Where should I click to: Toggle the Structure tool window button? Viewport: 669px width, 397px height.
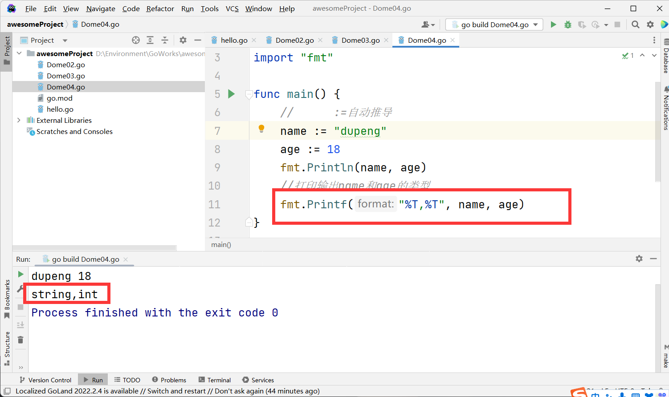click(x=7, y=348)
